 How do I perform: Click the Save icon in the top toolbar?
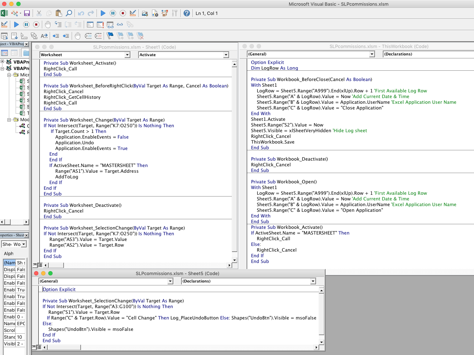pos(27,13)
